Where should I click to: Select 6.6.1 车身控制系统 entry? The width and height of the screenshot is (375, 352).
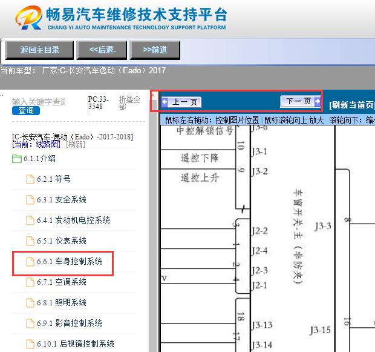(x=70, y=261)
